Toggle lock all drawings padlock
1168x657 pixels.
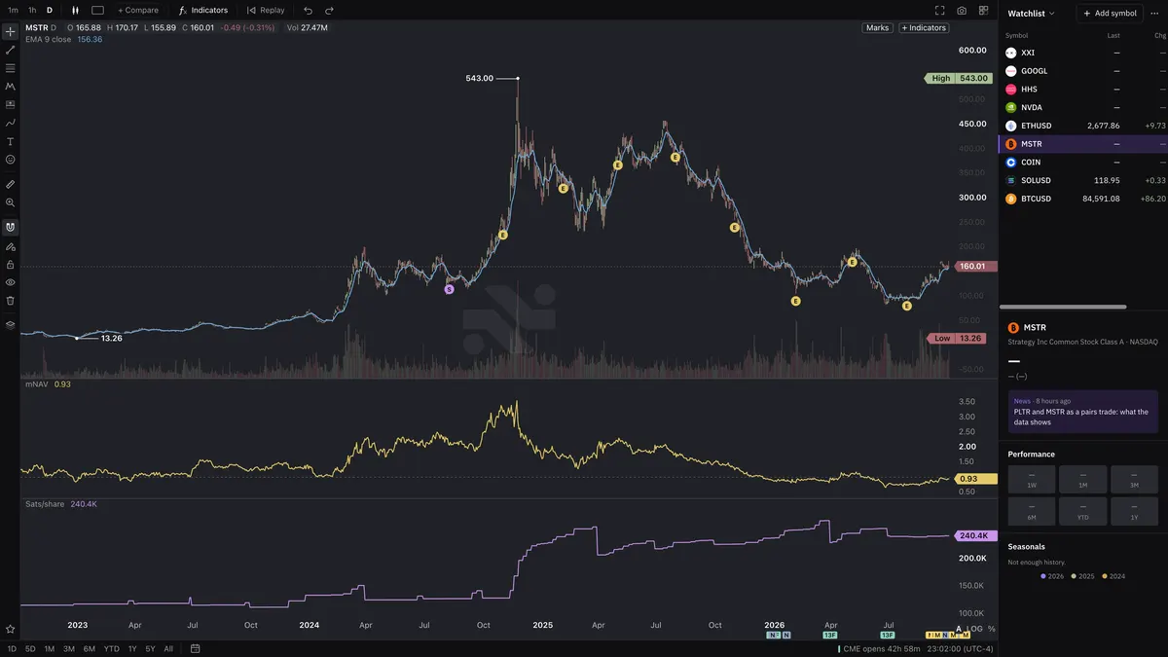tap(10, 265)
